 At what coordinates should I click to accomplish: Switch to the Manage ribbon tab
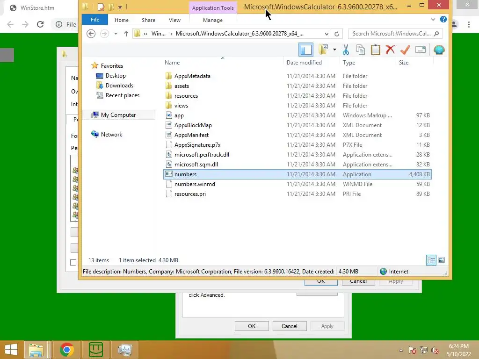point(213,20)
